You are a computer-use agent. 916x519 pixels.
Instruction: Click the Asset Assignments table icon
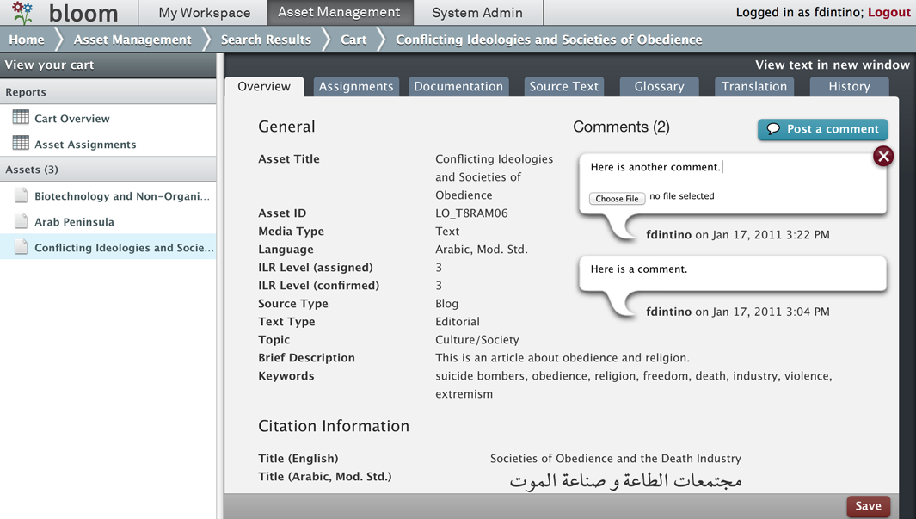coord(21,144)
